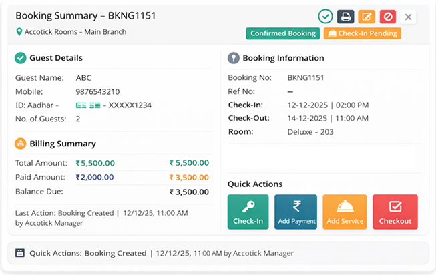The width and height of the screenshot is (436, 275).
Task: Click the calendar icon in footer bar
Action: 19,253
